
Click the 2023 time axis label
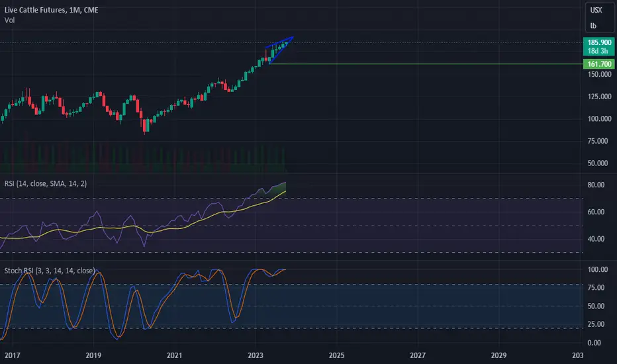coord(256,355)
